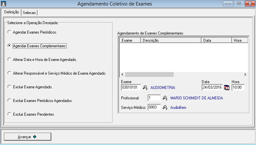256x145 pixels.
Task: Click the Exame column header
Action: tap(130, 40)
